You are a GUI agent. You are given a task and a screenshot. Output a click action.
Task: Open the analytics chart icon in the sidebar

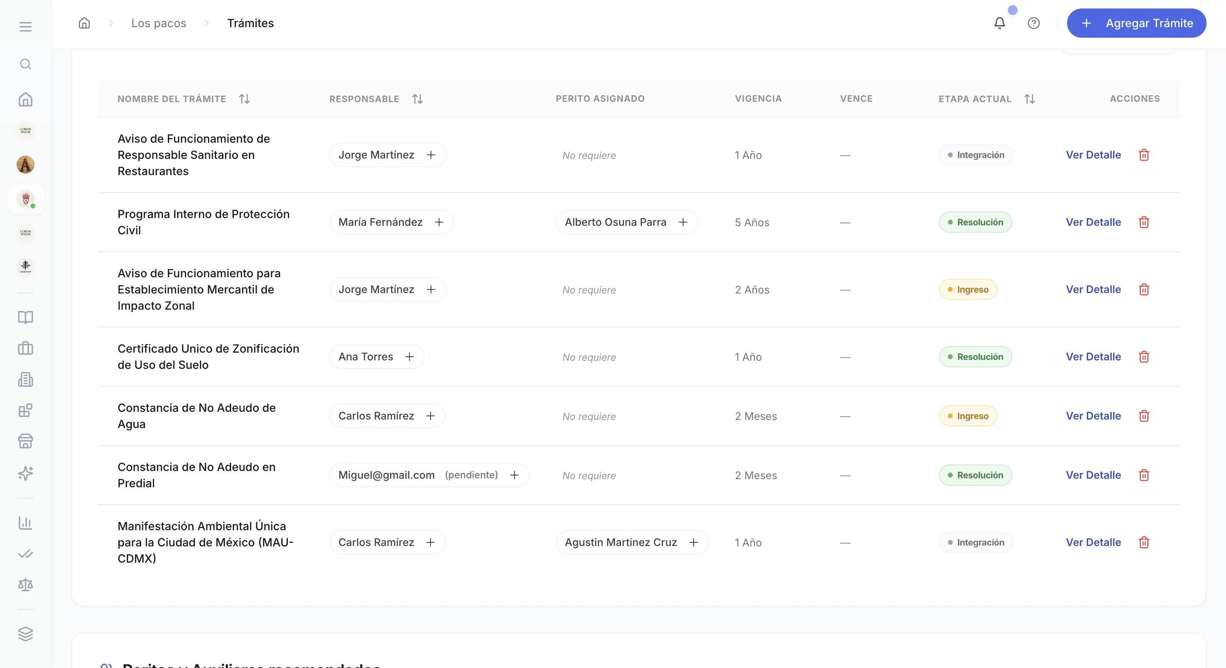point(25,522)
